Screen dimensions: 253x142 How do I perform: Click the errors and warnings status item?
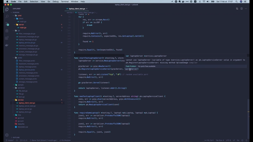click(23, 140)
